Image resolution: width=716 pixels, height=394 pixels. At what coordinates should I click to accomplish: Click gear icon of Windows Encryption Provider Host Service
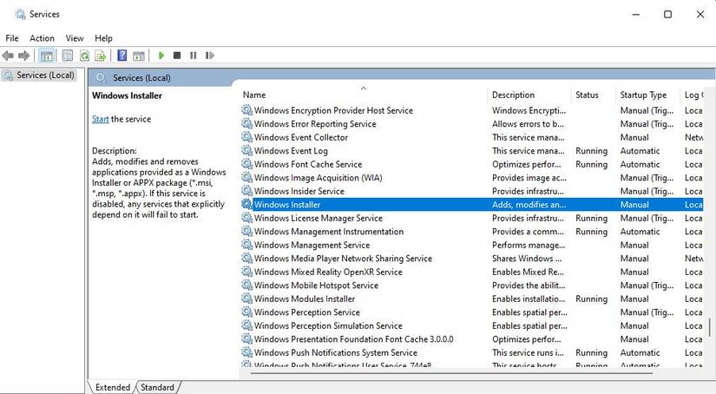pyautogui.click(x=247, y=110)
